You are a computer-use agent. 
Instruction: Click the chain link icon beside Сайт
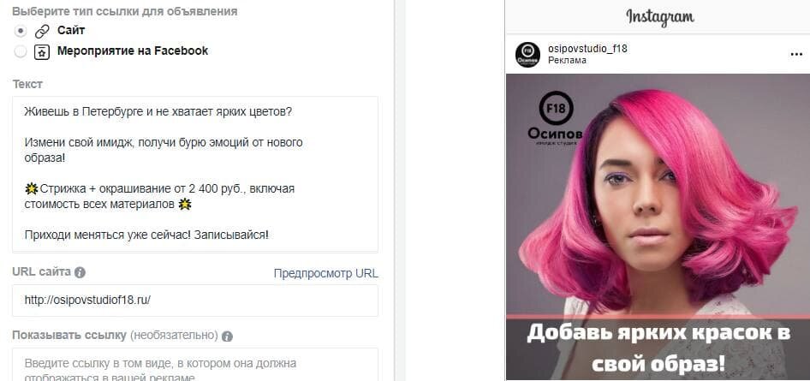[41, 31]
